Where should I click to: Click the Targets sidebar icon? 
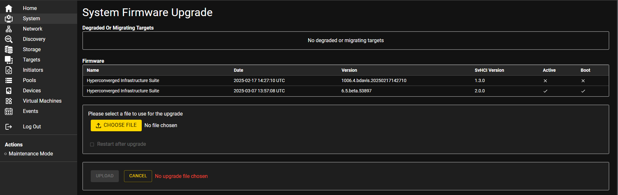point(9,60)
